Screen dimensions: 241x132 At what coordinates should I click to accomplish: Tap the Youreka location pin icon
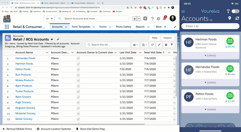(230, 18)
